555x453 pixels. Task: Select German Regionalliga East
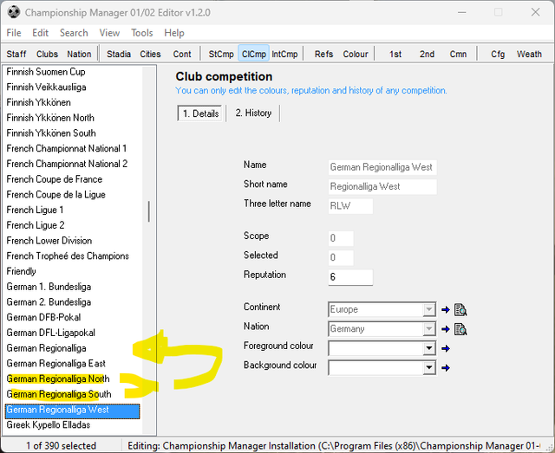pos(55,364)
